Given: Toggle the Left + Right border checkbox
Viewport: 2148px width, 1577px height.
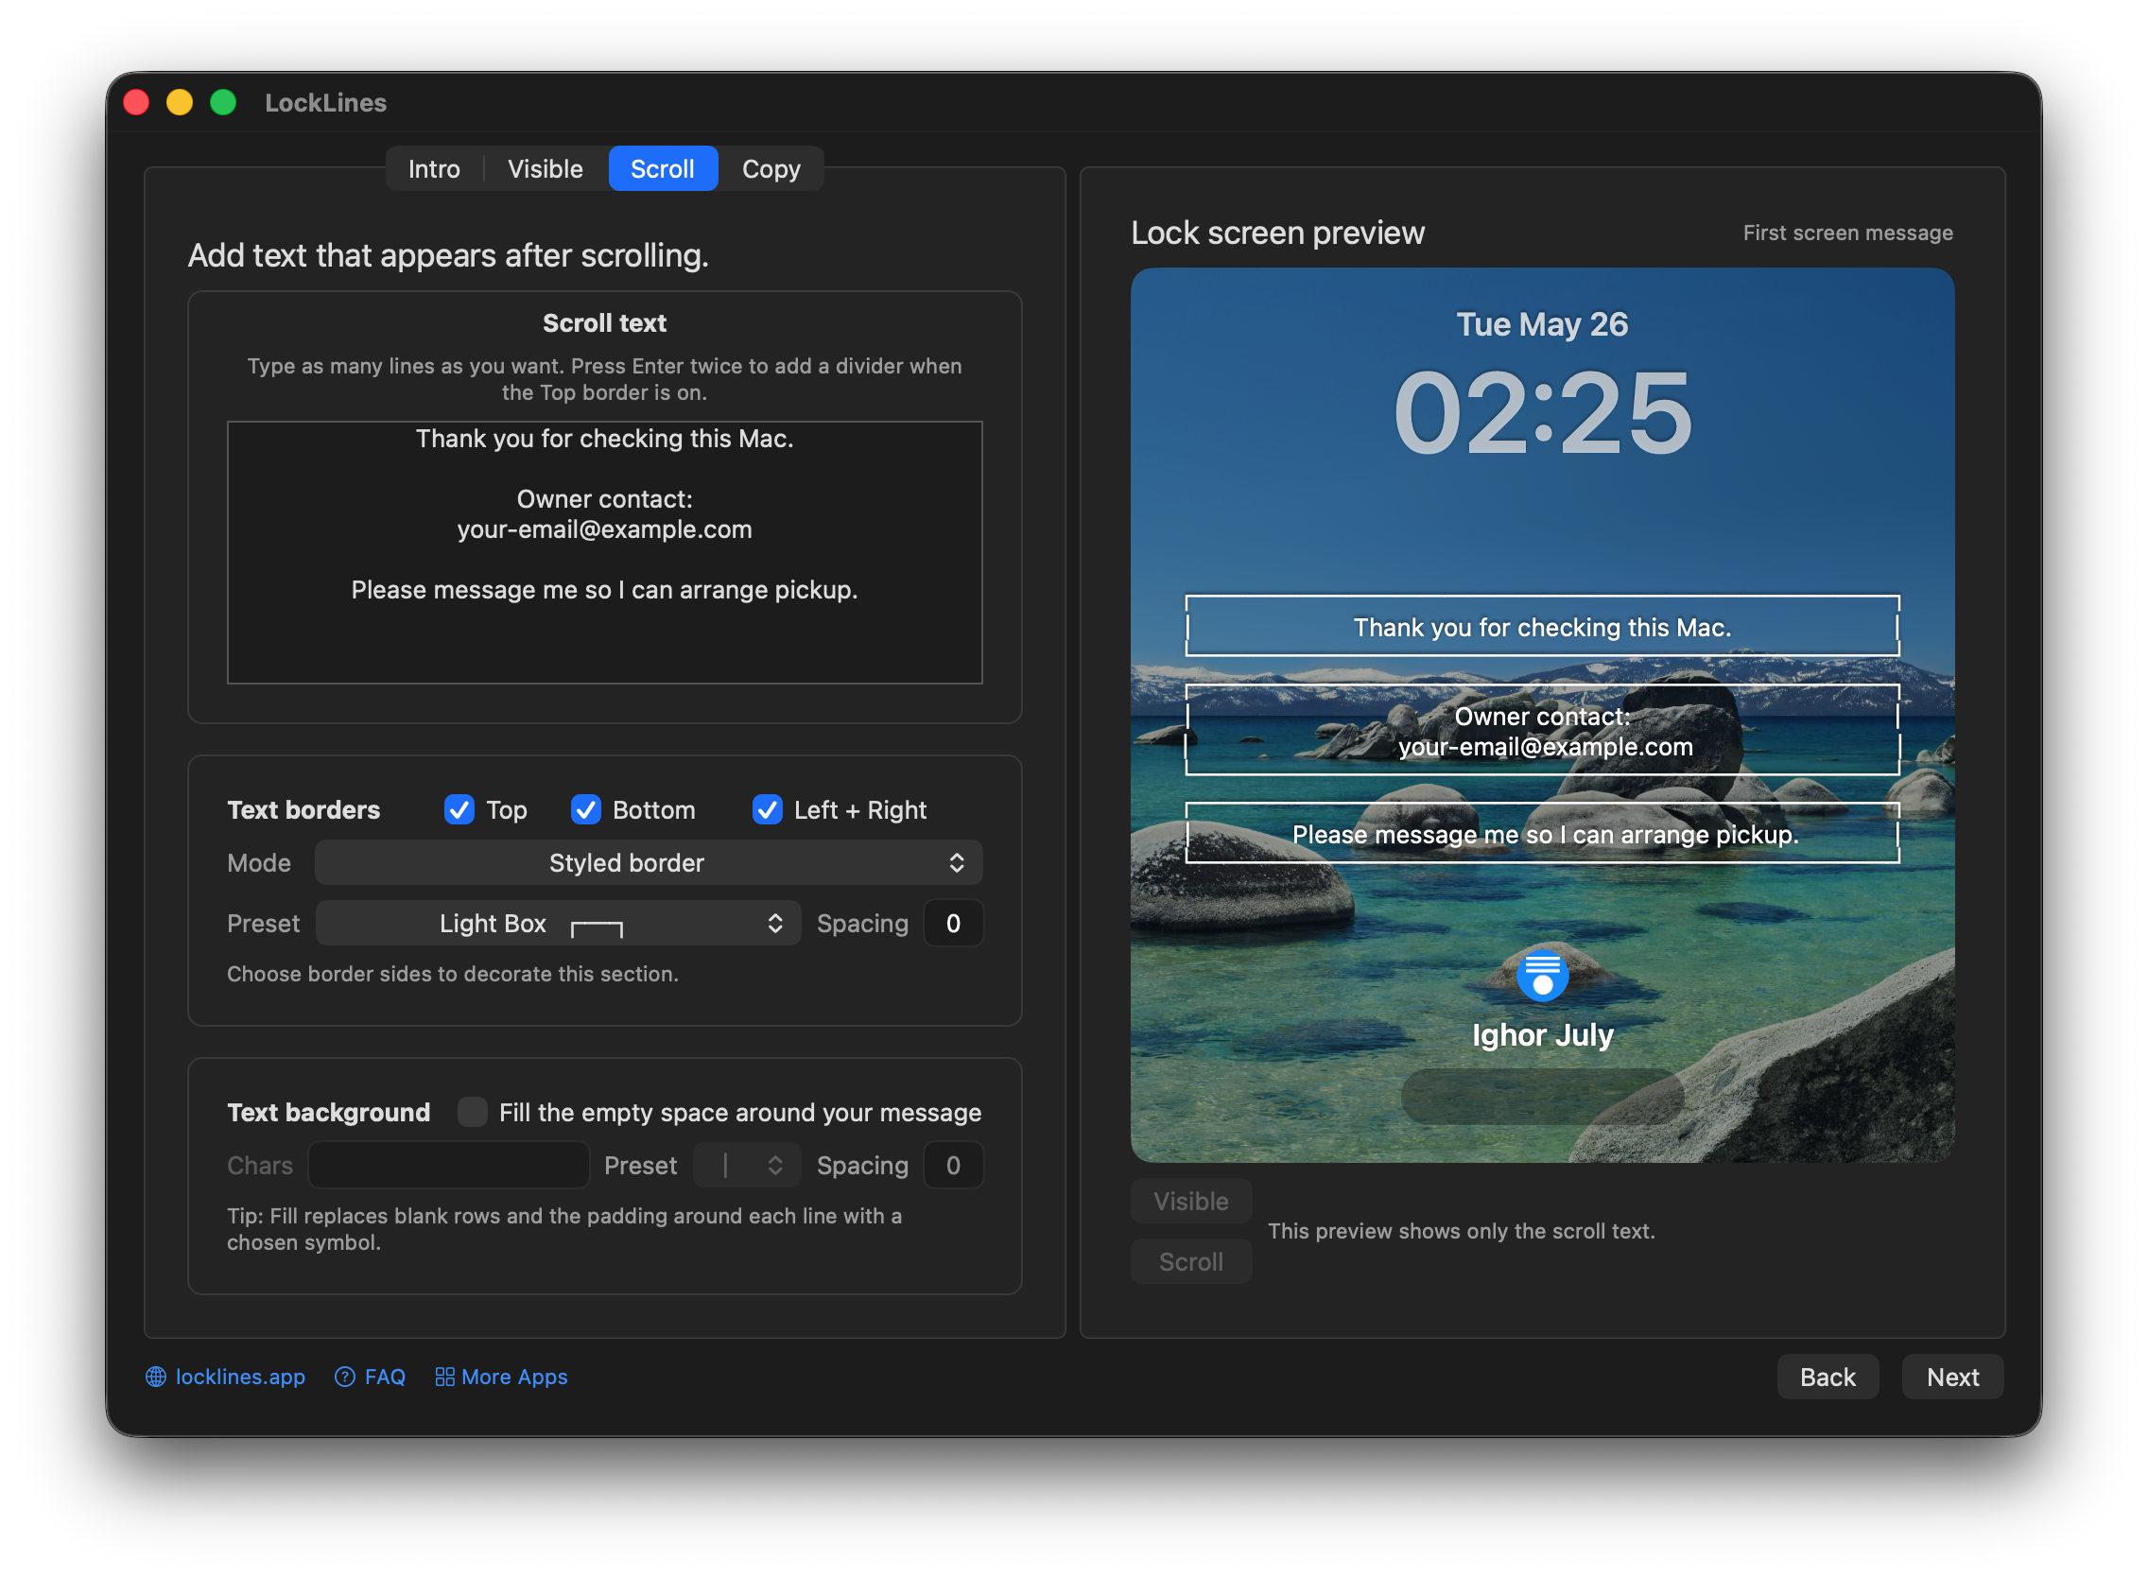Looking at the screenshot, I should point(768,809).
